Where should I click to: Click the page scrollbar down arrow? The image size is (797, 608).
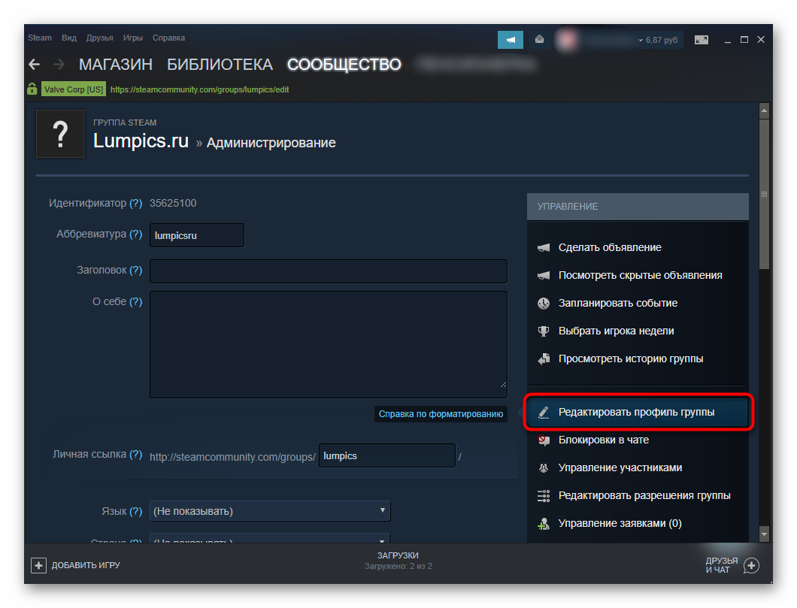click(764, 534)
